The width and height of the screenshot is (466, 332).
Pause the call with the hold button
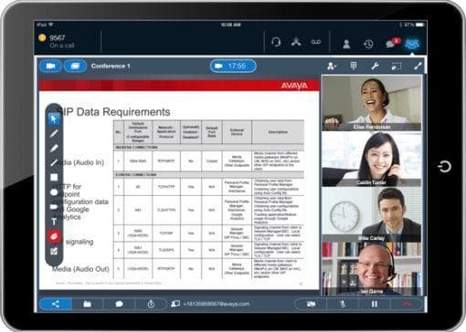(x=375, y=304)
